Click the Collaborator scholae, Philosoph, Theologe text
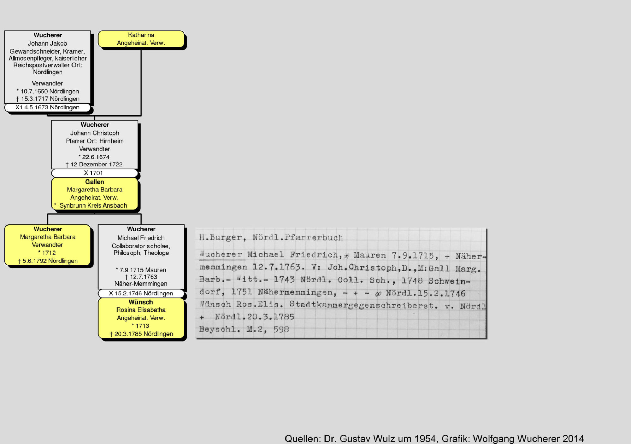The width and height of the screenshot is (631, 444). click(x=141, y=249)
